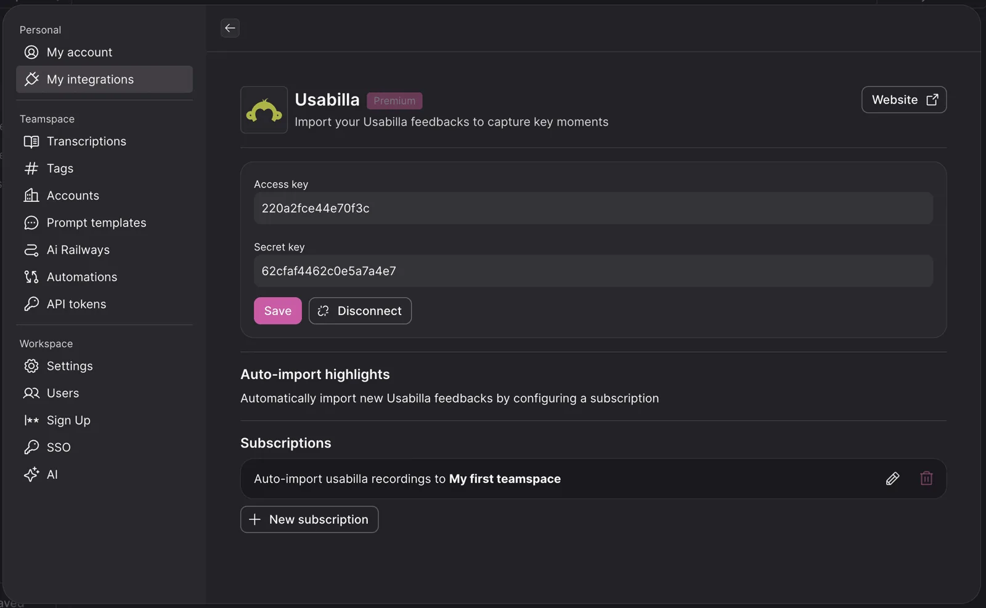Screen dimensions: 986x608
Task: Open API tokens label in sidebar
Action: [76, 304]
